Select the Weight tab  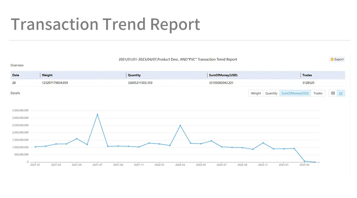click(x=256, y=93)
